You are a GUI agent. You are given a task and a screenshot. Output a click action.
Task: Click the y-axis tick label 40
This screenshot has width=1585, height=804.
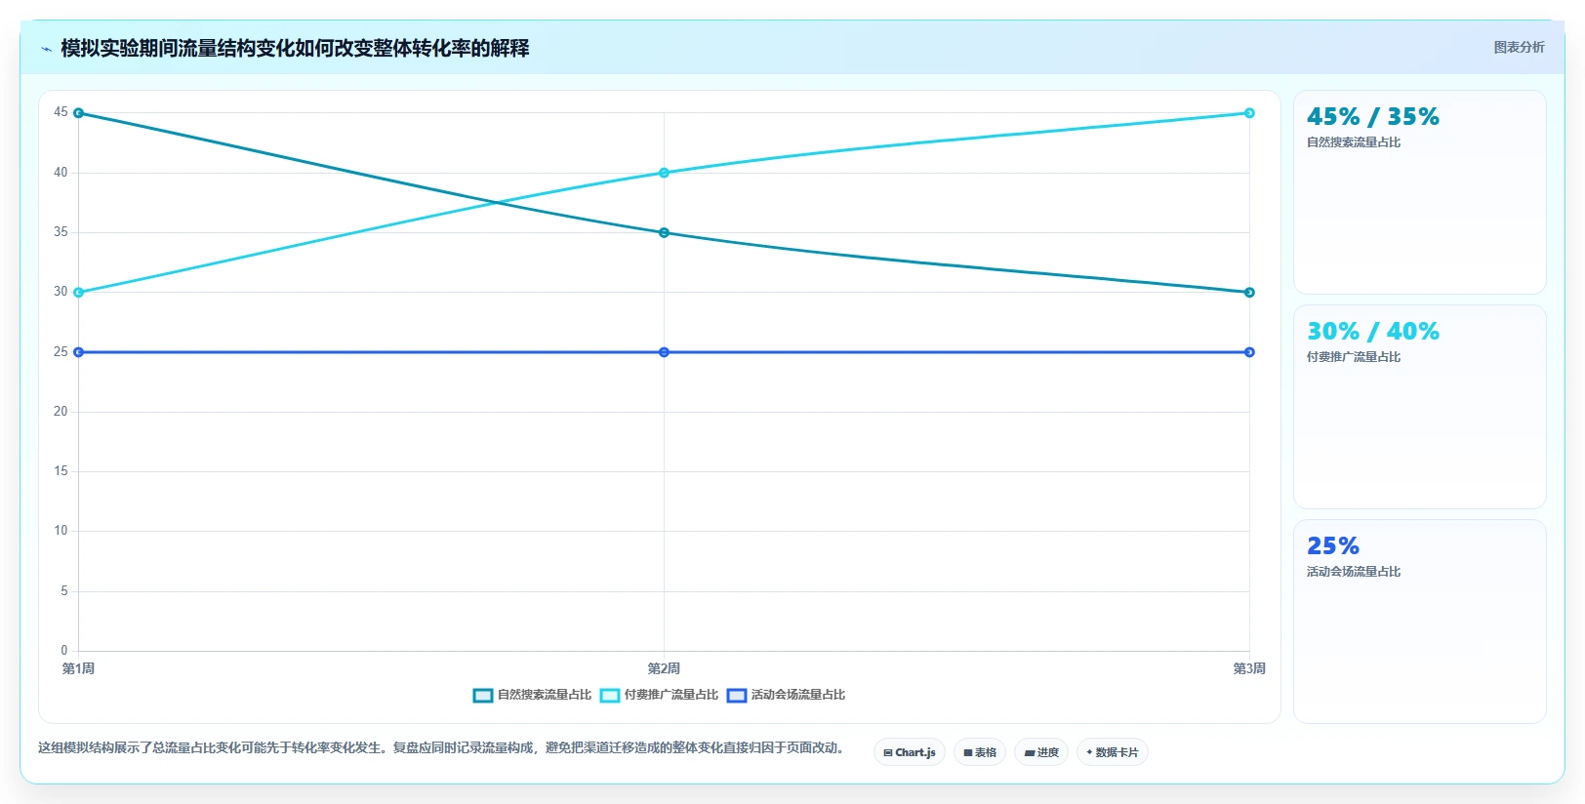click(x=61, y=173)
